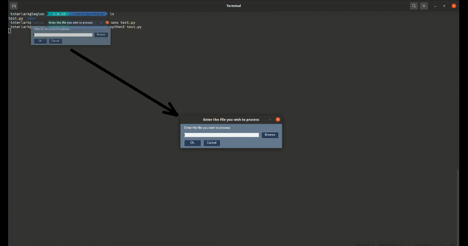The height and width of the screenshot is (246, 468).
Task: Click Browse in the larger dialog
Action: coord(270,135)
